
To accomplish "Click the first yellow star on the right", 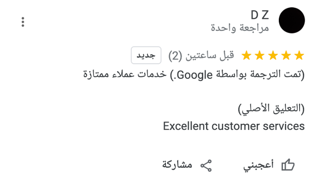I will pyautogui.click(x=300, y=55).
